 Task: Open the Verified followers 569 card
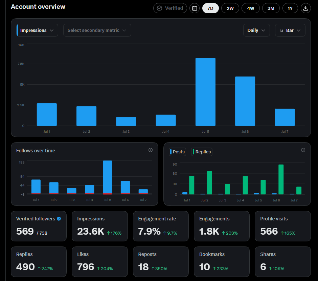pyautogui.click(x=39, y=226)
